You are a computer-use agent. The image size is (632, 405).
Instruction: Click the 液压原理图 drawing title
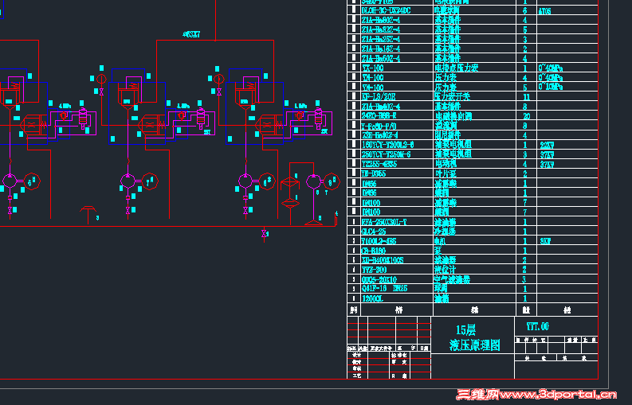(475, 345)
